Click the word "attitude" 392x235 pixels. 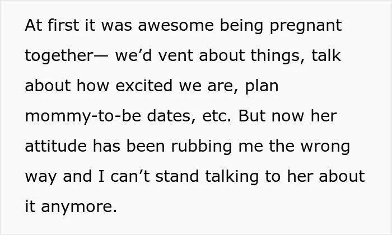tap(56, 146)
